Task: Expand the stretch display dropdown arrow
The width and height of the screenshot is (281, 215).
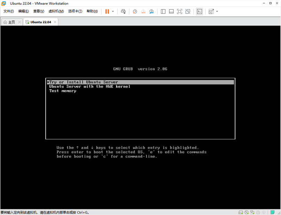Action: tap(217, 11)
